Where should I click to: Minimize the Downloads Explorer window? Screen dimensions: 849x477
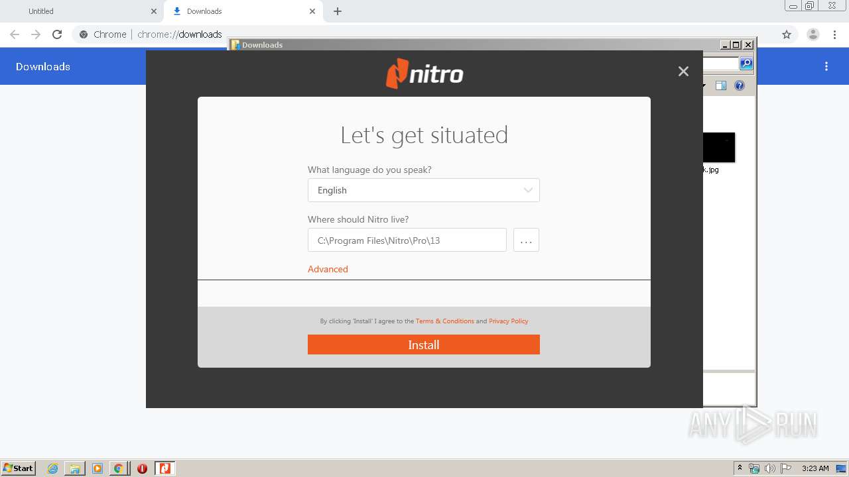(725, 45)
